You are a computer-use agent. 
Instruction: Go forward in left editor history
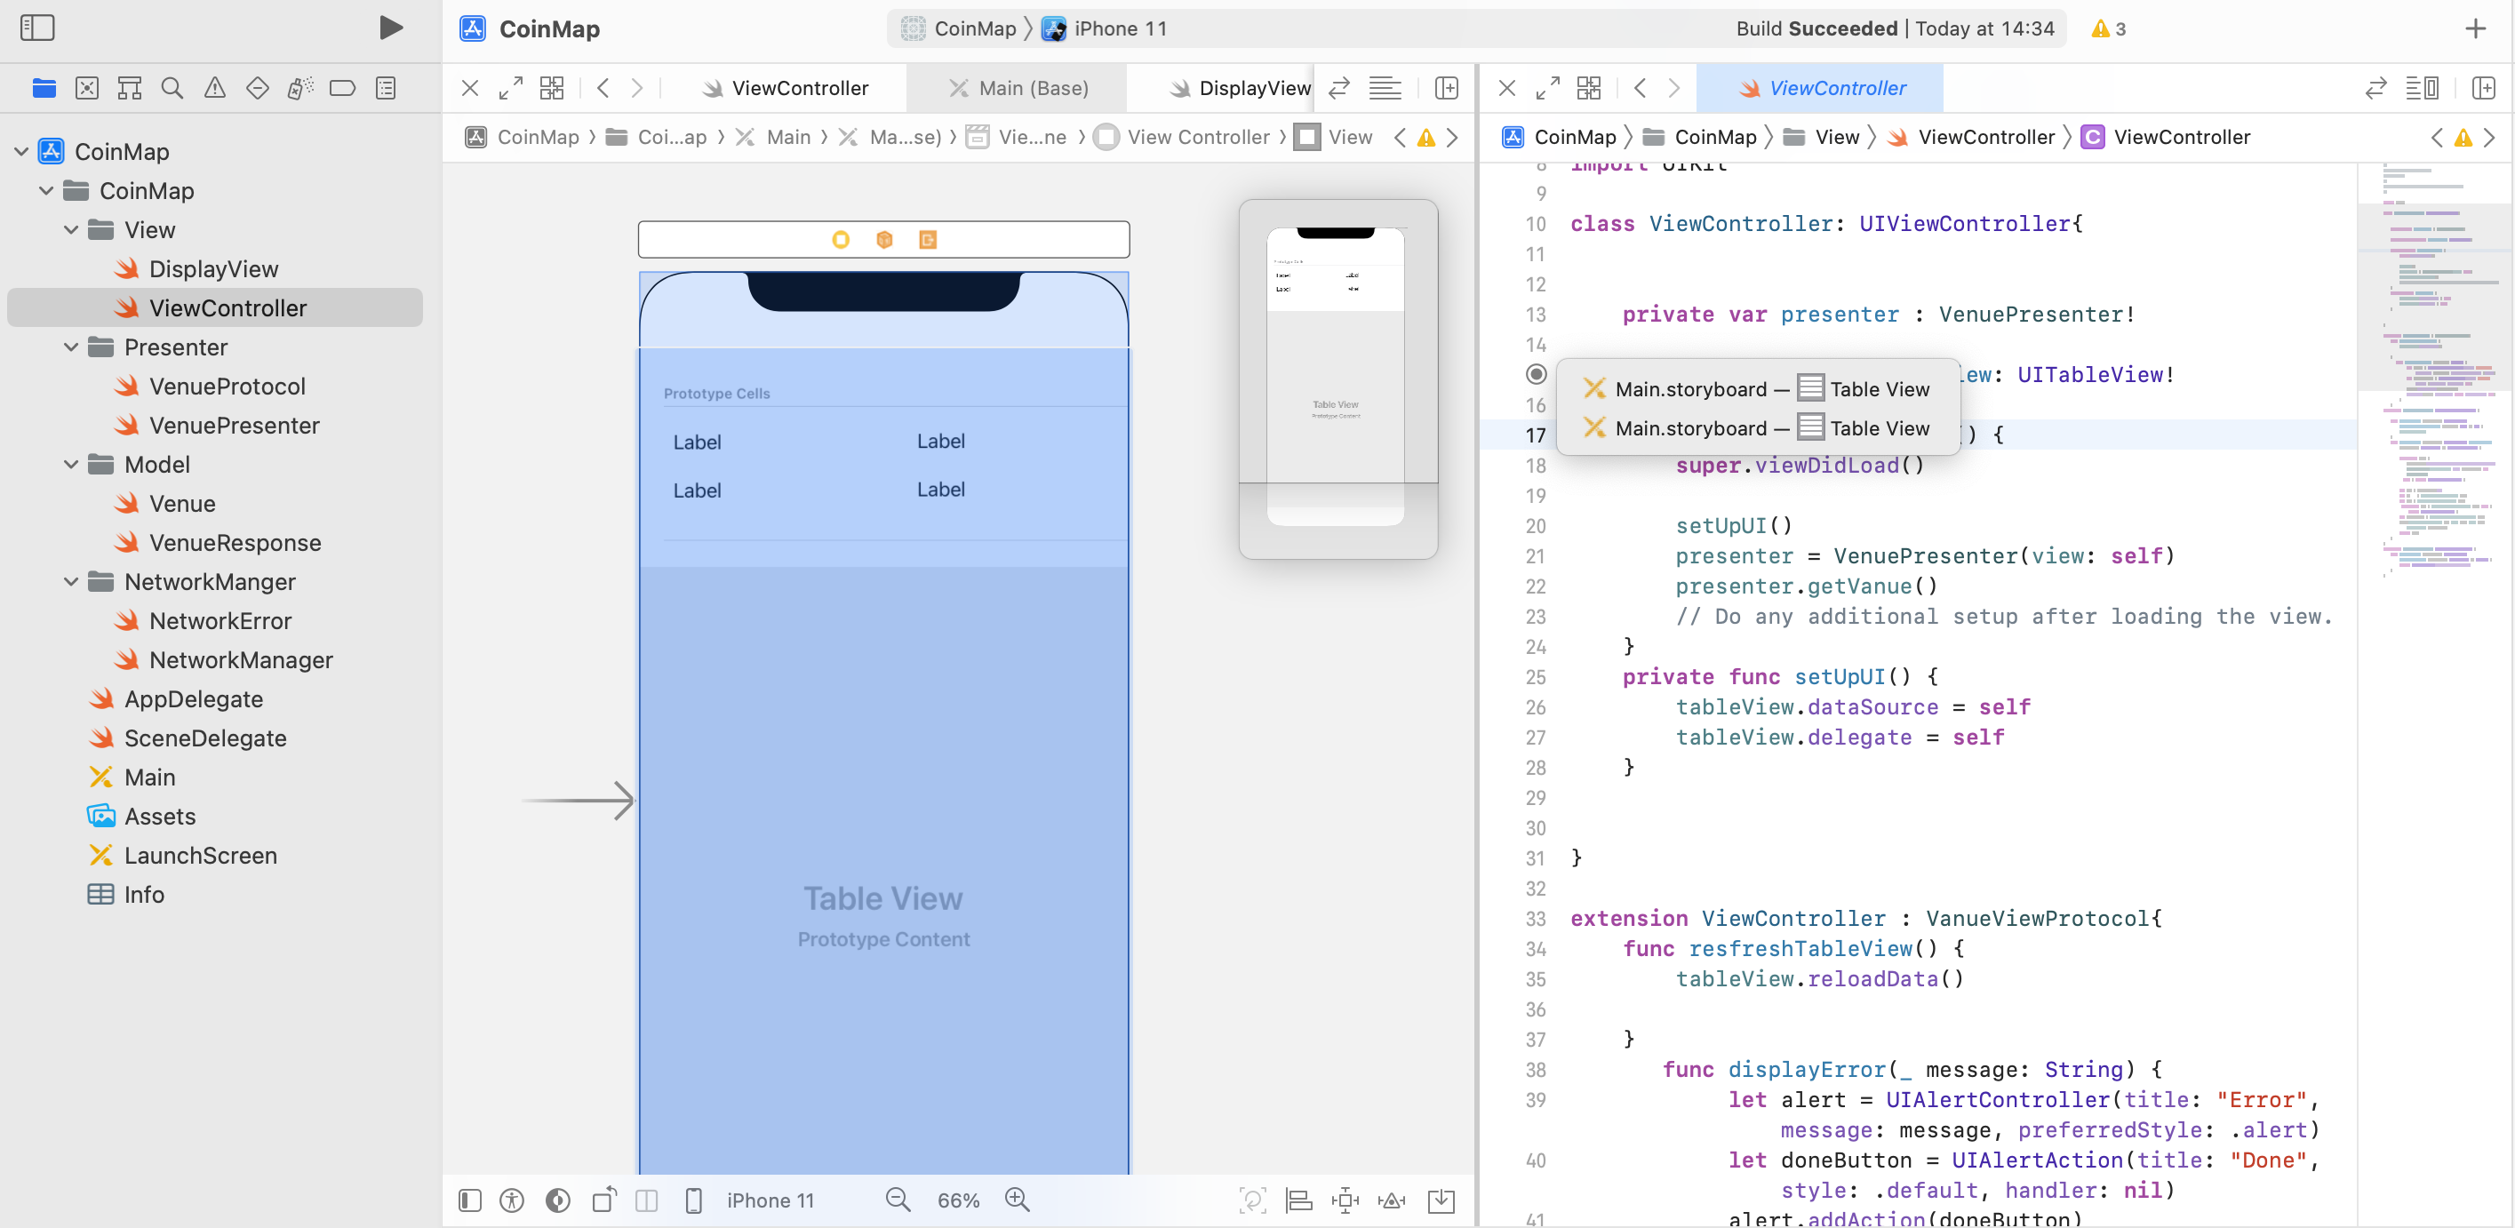coord(636,88)
